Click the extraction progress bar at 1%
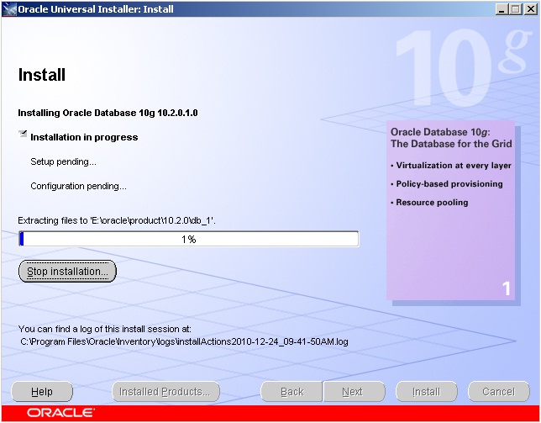 coord(188,239)
